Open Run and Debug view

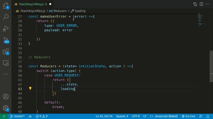pyautogui.click(x=6, y=28)
